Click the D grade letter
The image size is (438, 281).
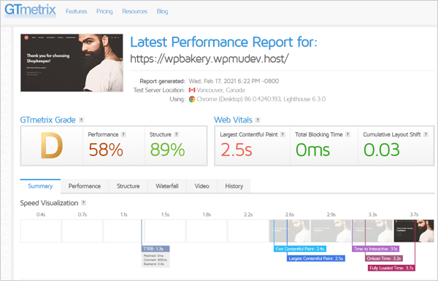point(52,145)
